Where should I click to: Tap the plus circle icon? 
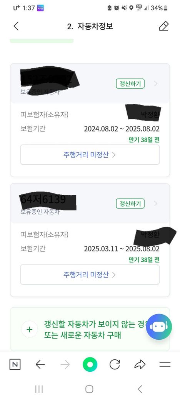(30, 329)
